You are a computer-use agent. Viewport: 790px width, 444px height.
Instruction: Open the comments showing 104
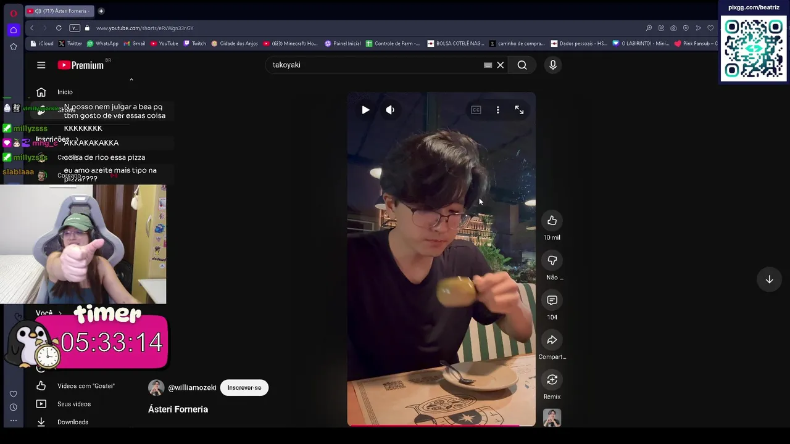pos(552,300)
